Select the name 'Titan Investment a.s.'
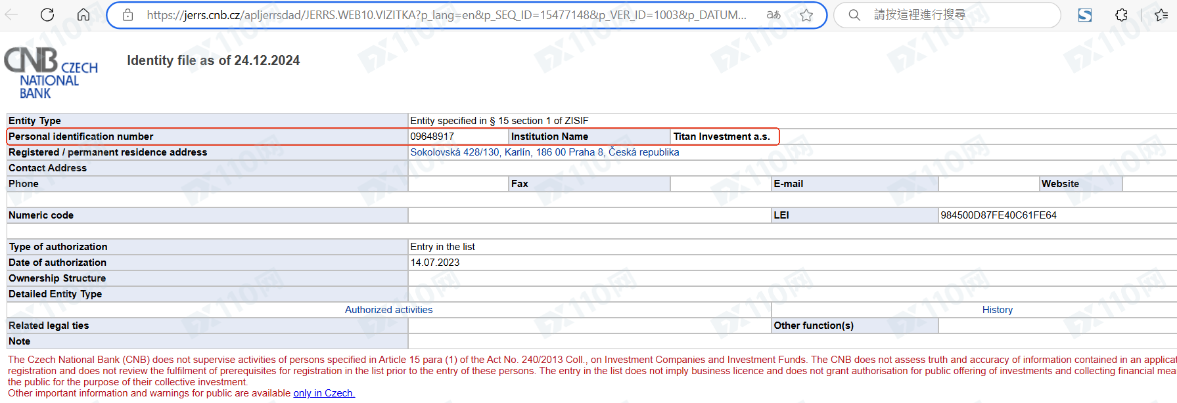 coord(722,137)
